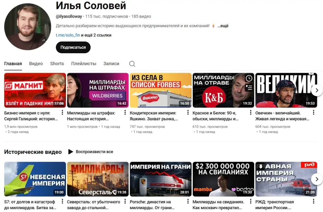Open mamba badoo На свиданиях thumbnail
Image resolution: width=323 pixels, height=212 pixels.
[x=223, y=179]
